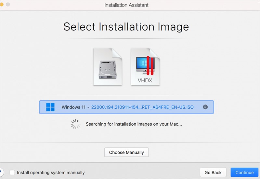This screenshot has width=260, height=179.
Task: Click the Windows 11 logo in the list
Action: tap(50, 107)
